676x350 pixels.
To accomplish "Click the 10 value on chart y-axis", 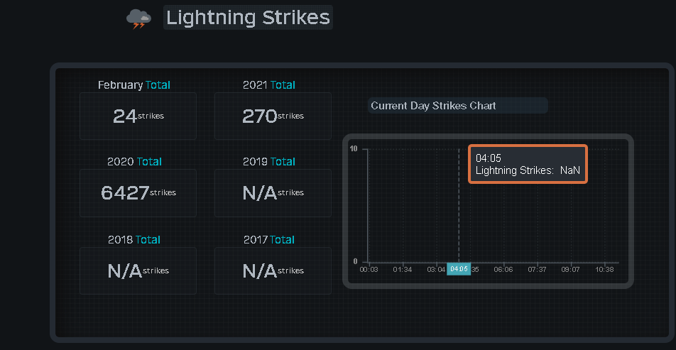I will tap(354, 148).
